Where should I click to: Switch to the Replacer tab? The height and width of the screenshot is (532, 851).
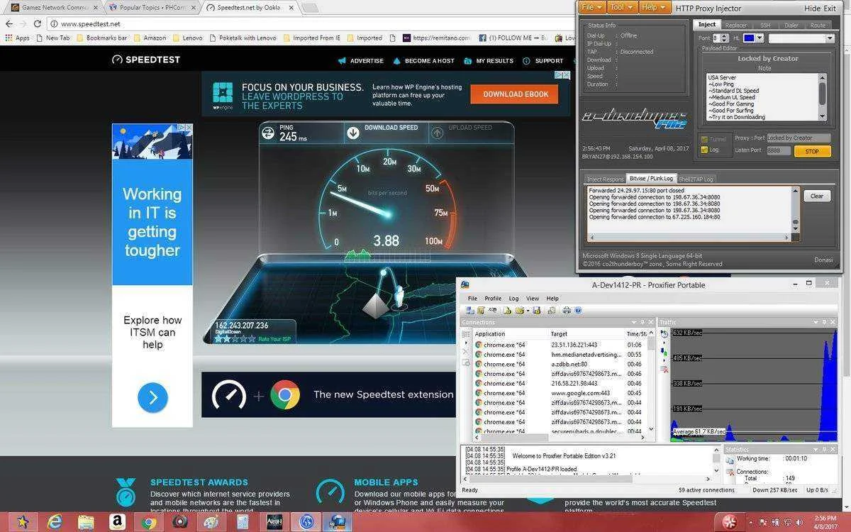point(735,25)
